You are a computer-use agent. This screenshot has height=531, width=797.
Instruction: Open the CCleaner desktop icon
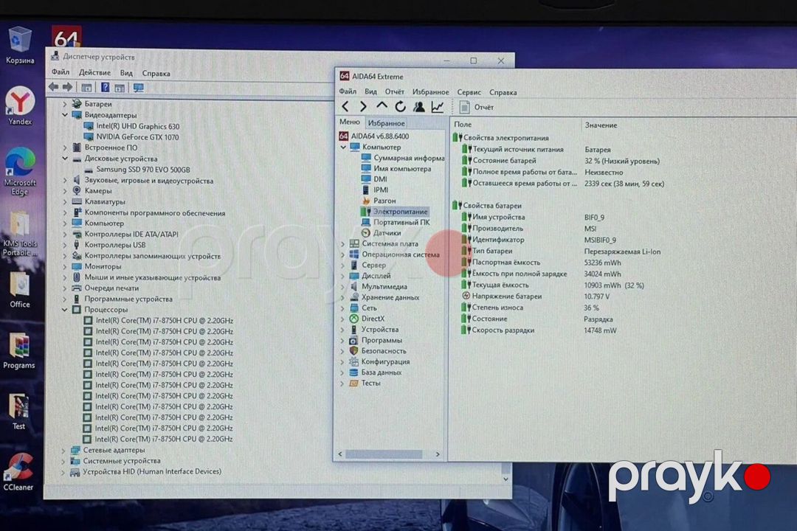[x=18, y=473]
